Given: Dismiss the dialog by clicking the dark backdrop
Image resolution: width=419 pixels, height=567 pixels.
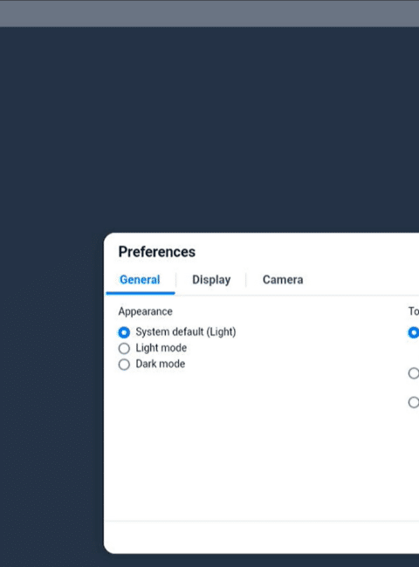Looking at the screenshot, I should 209,130.
